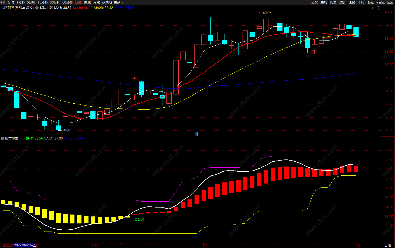
Task: Click the 操作: 38.56 indicator value
Action: click(34, 138)
